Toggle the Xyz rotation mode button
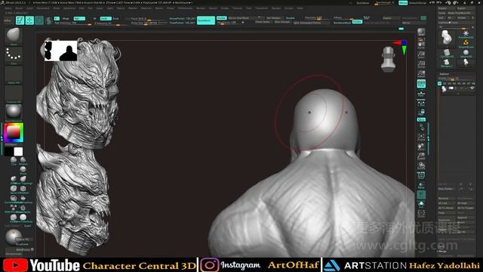The image size is (483, 272). [x=421, y=119]
